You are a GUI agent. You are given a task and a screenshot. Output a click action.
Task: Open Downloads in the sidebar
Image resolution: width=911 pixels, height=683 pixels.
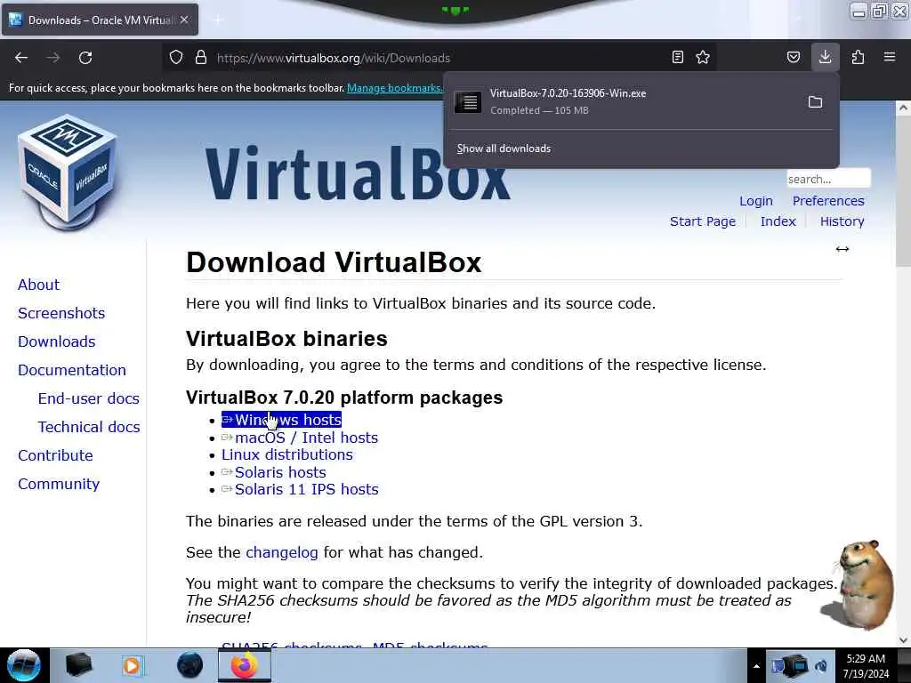(x=56, y=341)
